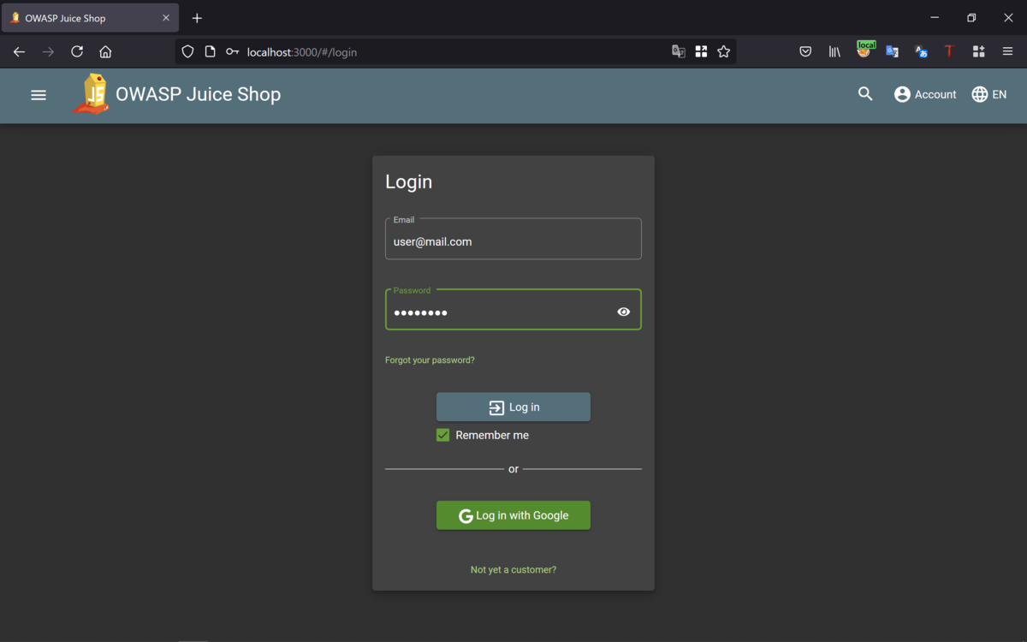Click the Google G logo icon
Viewport: 1027px width, 642px height.
pos(466,516)
